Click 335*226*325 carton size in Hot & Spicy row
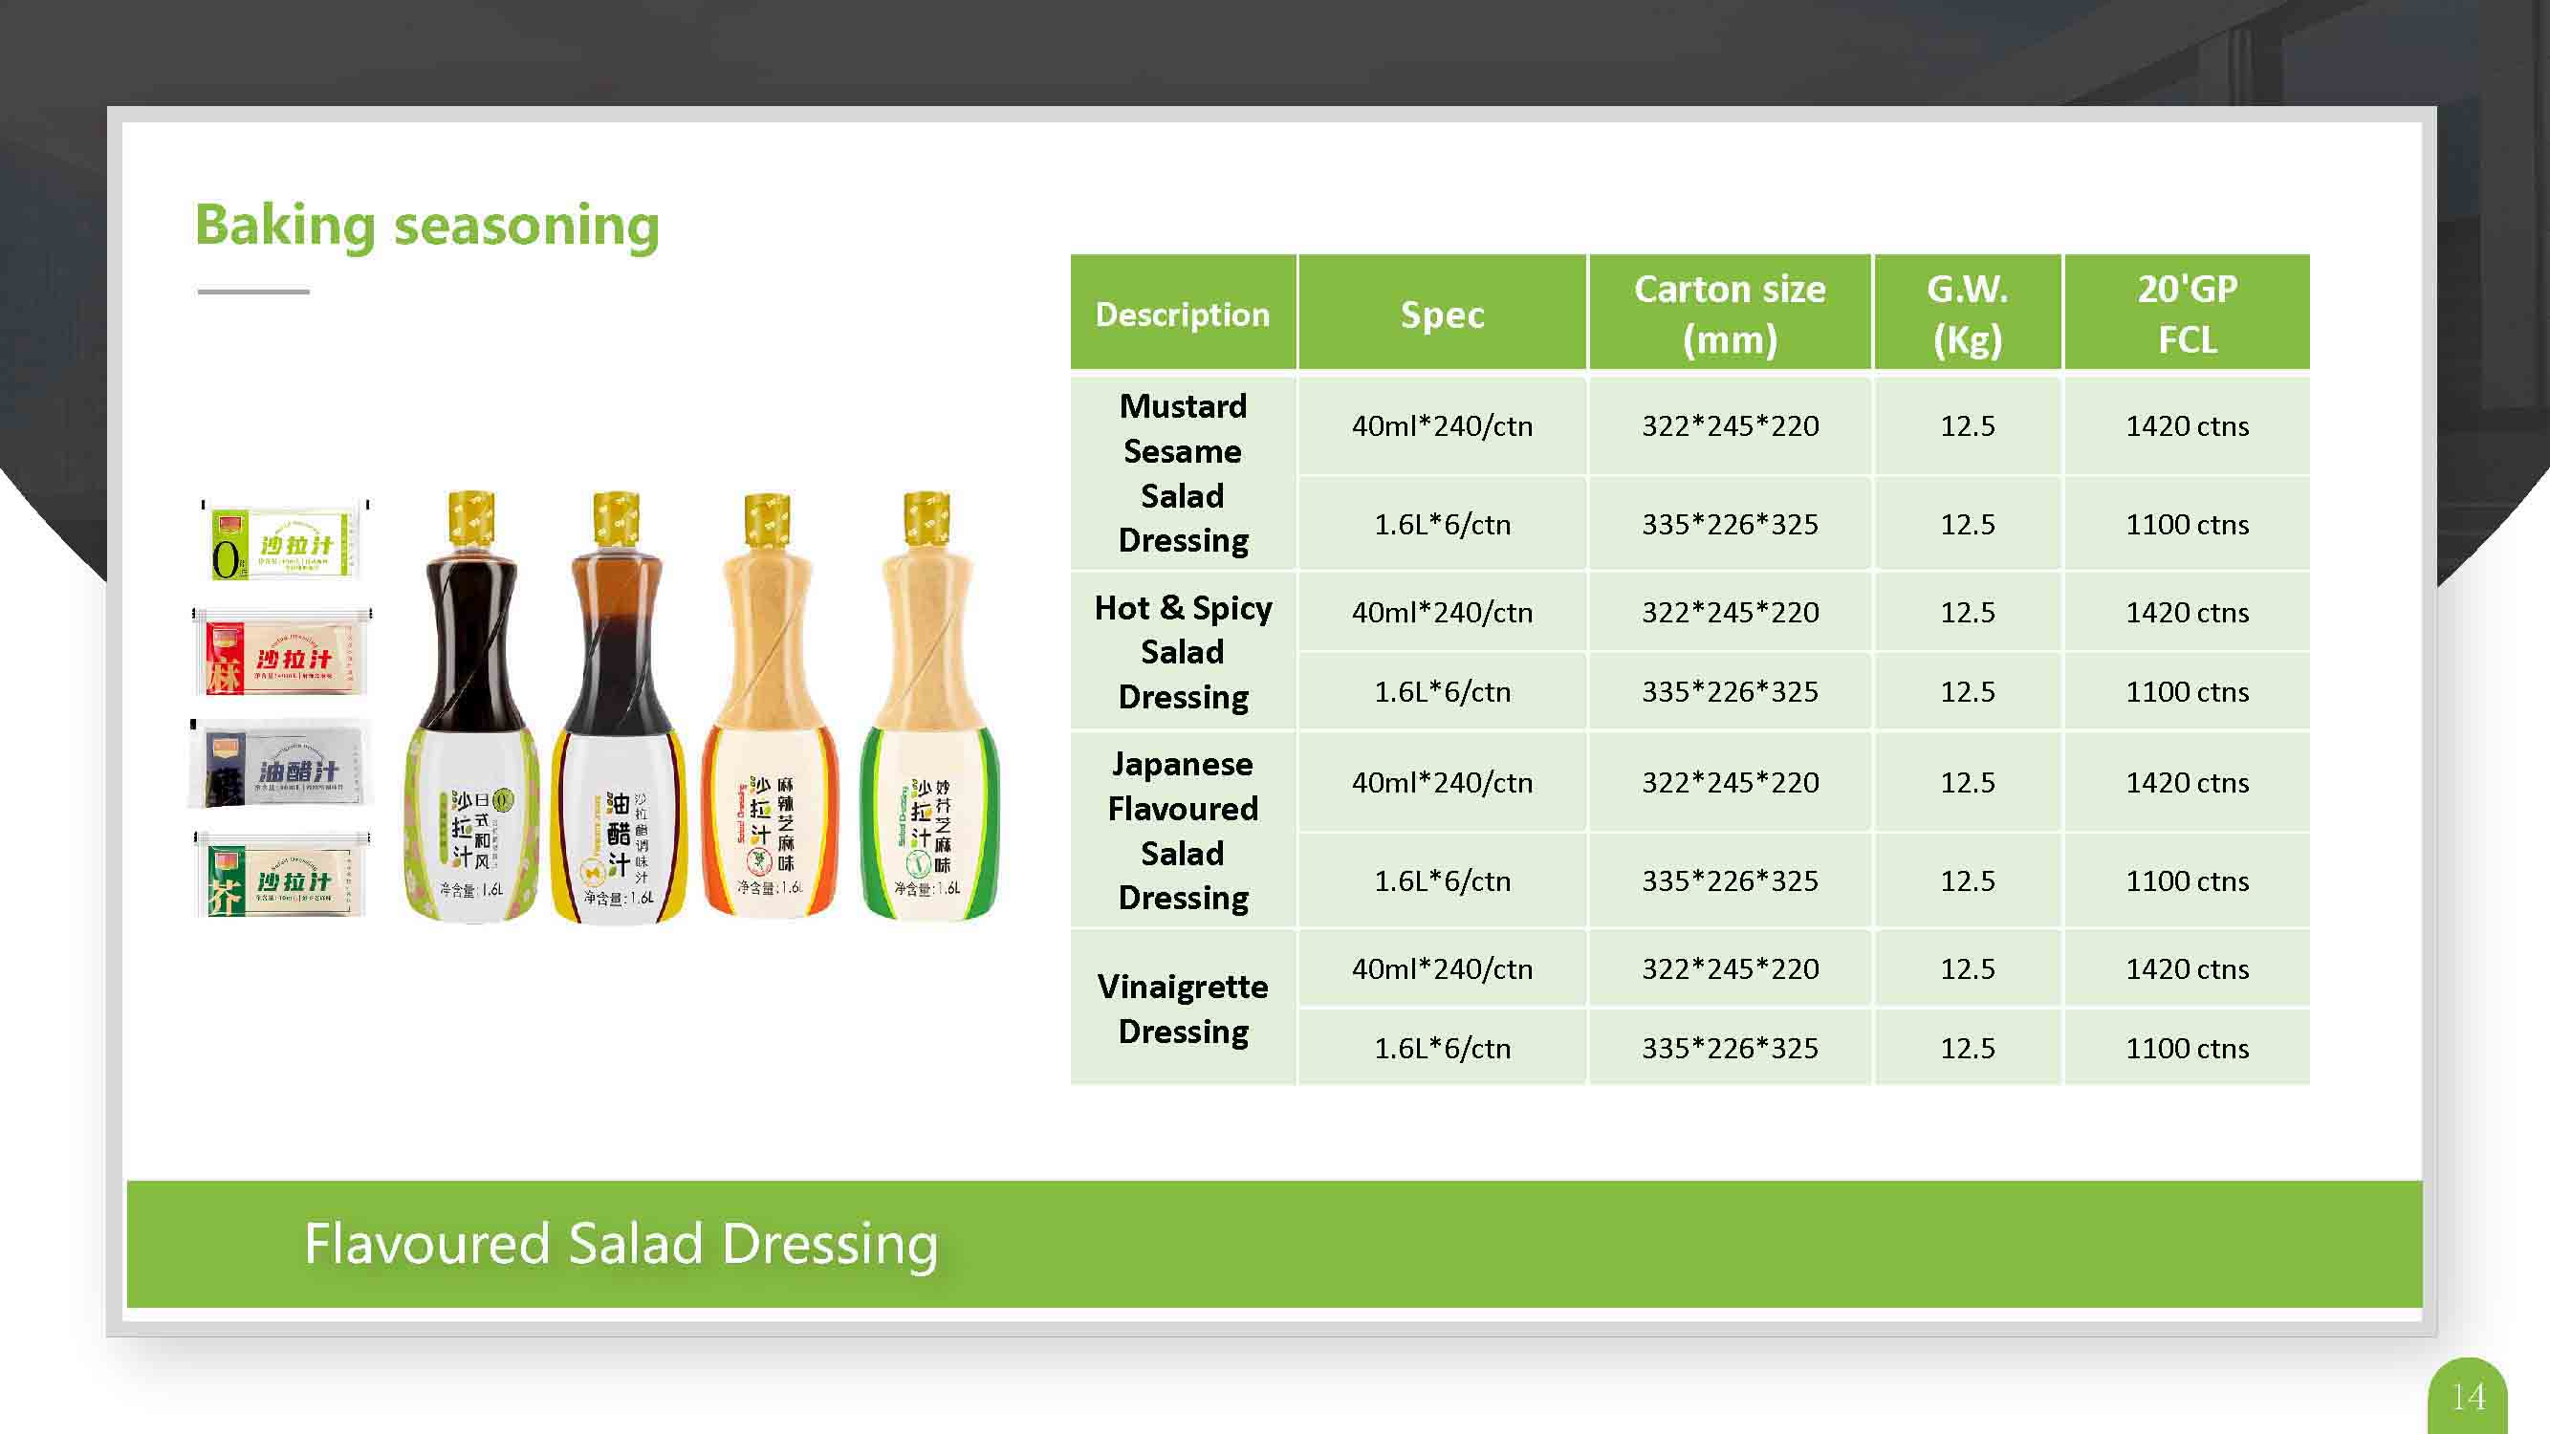The height and width of the screenshot is (1434, 2550). [1731, 691]
